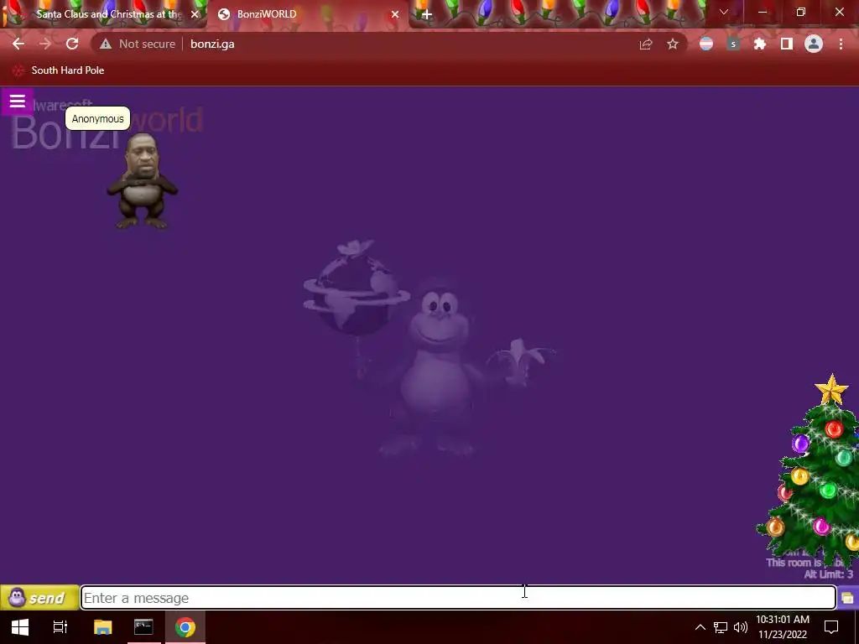The image size is (859, 644).
Task: Open the taskbar clock and date
Action: point(783,627)
